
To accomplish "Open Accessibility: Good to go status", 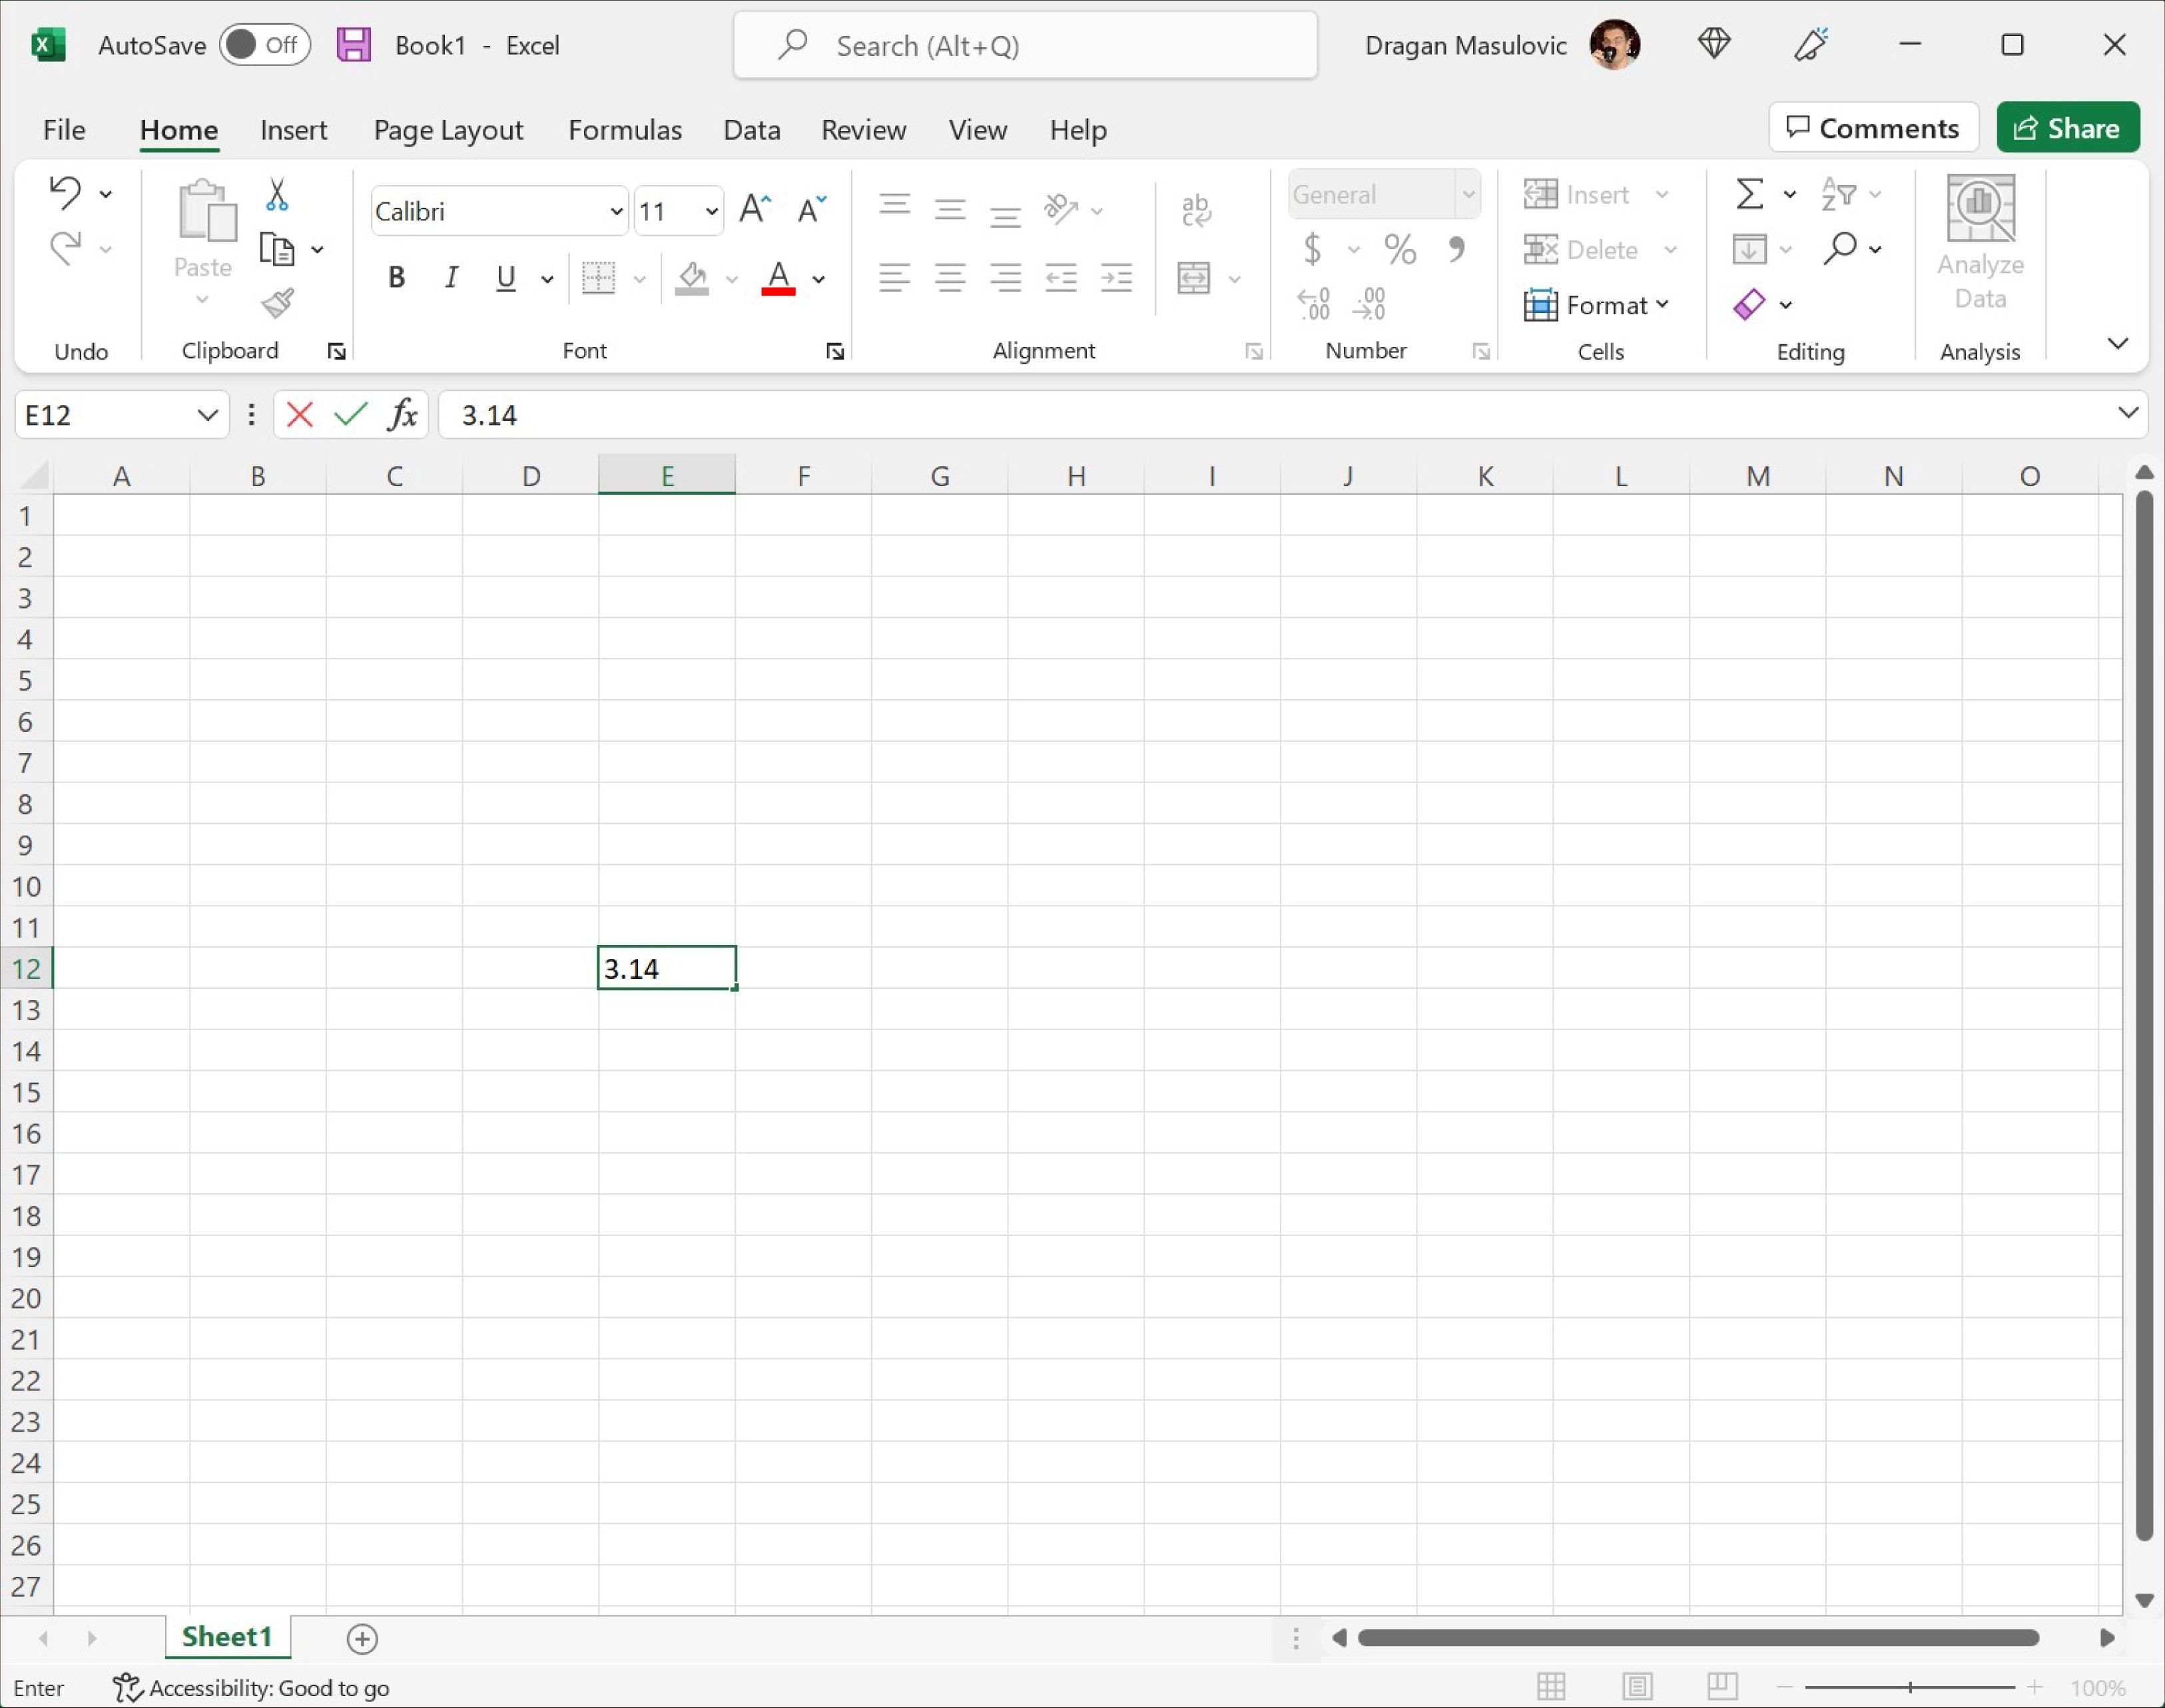I will 251,1688.
